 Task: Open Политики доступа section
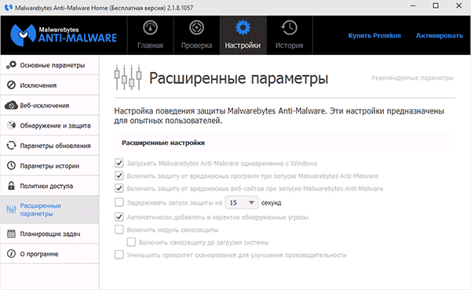[x=49, y=186]
